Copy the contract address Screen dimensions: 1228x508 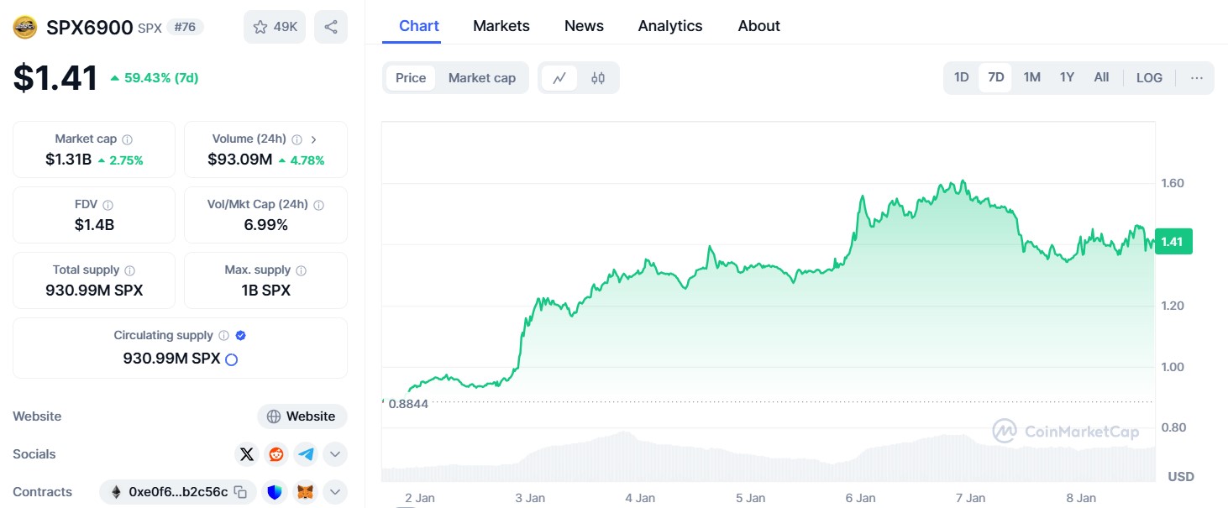(240, 492)
